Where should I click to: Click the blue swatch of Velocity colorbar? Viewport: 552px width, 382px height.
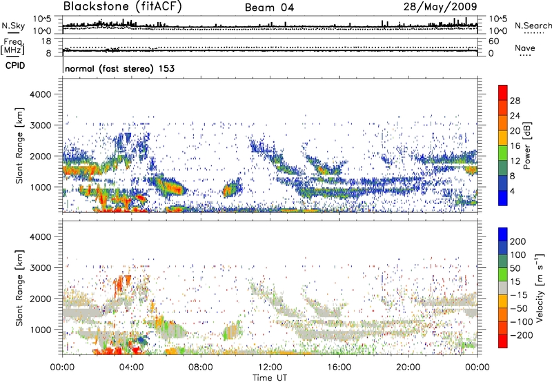coord(503,234)
